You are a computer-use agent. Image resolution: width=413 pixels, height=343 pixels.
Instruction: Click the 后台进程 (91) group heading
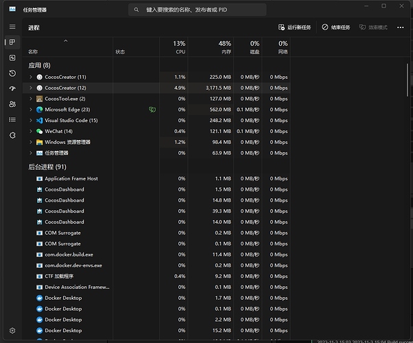(47, 167)
